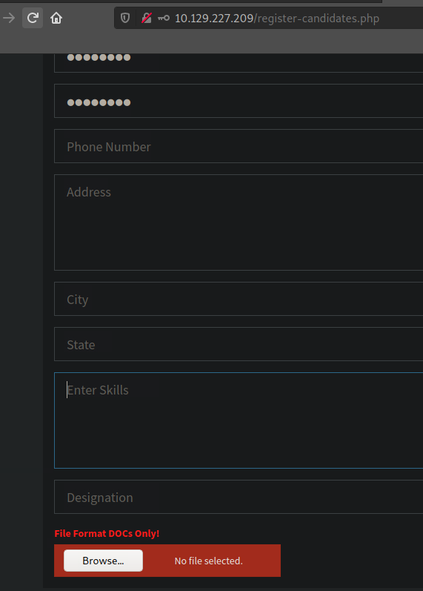This screenshot has width=423, height=591.
Task: Reload the page with the refresh icon
Action: pyautogui.click(x=33, y=18)
